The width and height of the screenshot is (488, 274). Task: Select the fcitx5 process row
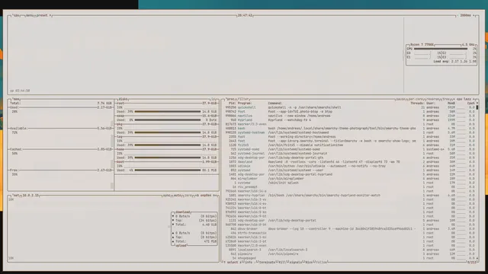pos(350,145)
